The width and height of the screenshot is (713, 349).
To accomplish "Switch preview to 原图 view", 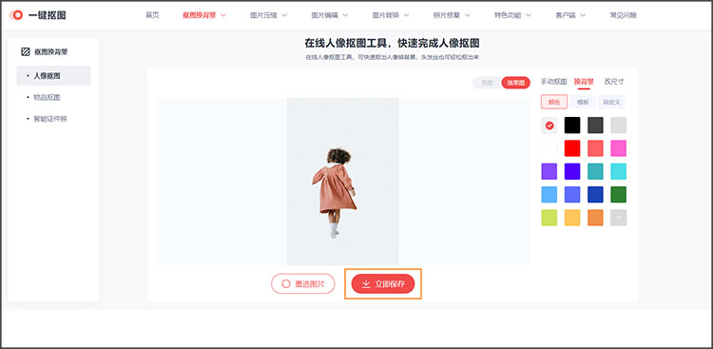I will [x=487, y=83].
